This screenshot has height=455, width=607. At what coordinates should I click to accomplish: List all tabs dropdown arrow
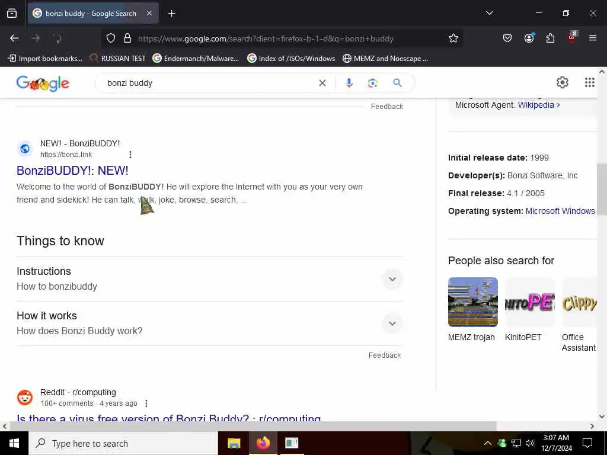(x=490, y=13)
